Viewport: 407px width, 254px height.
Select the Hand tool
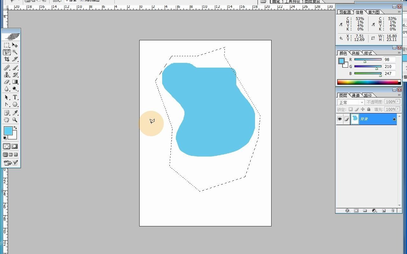point(7,120)
